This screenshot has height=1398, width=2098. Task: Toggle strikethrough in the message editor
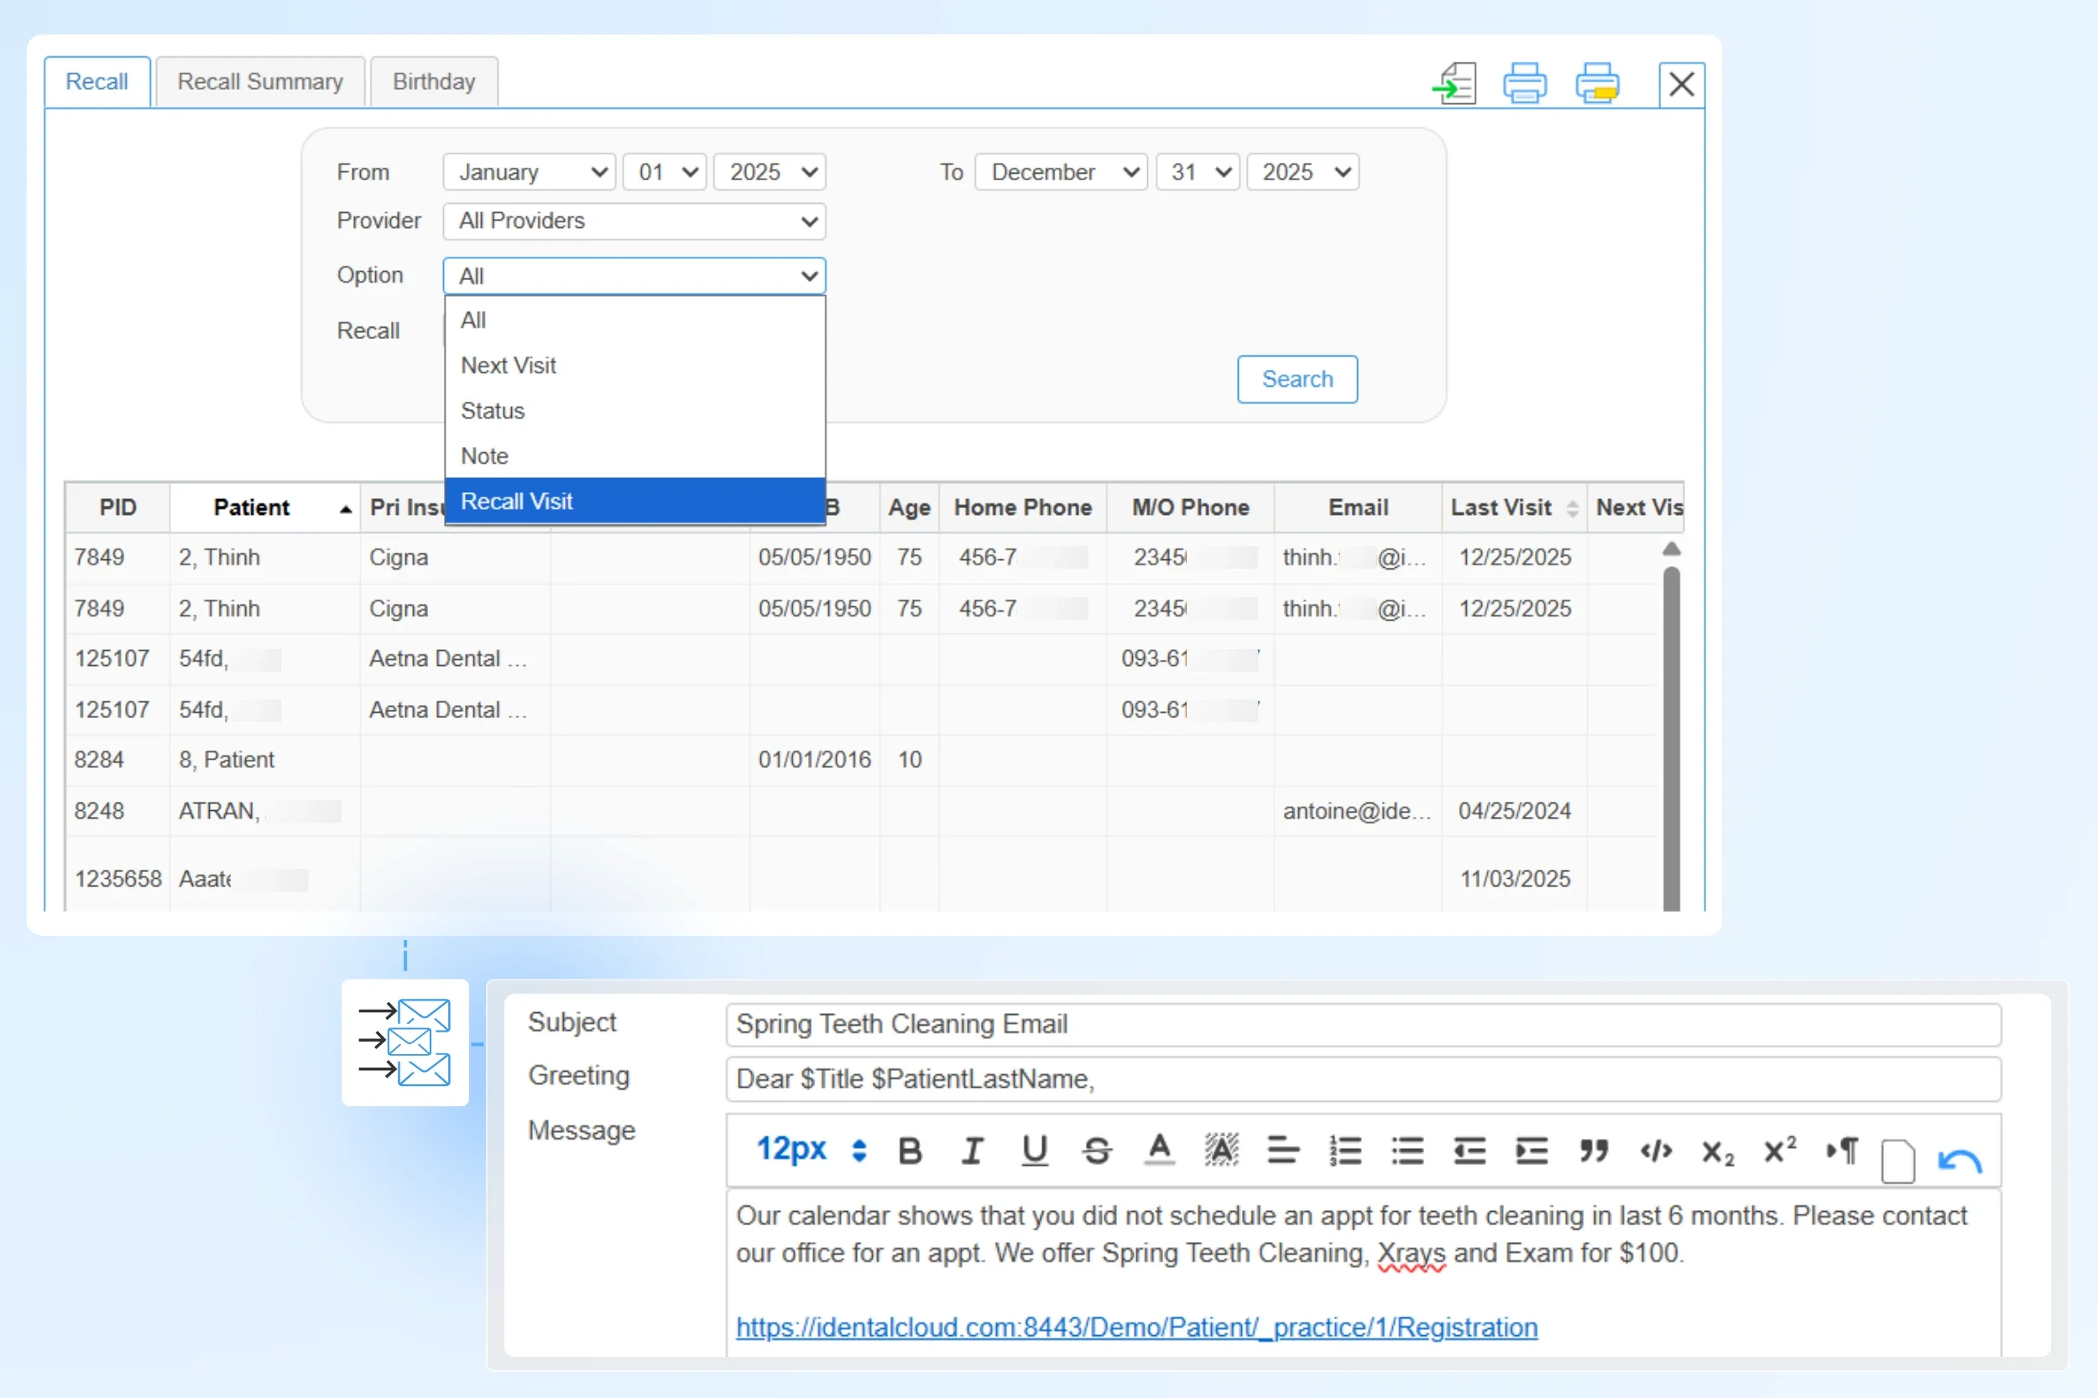[x=1096, y=1151]
